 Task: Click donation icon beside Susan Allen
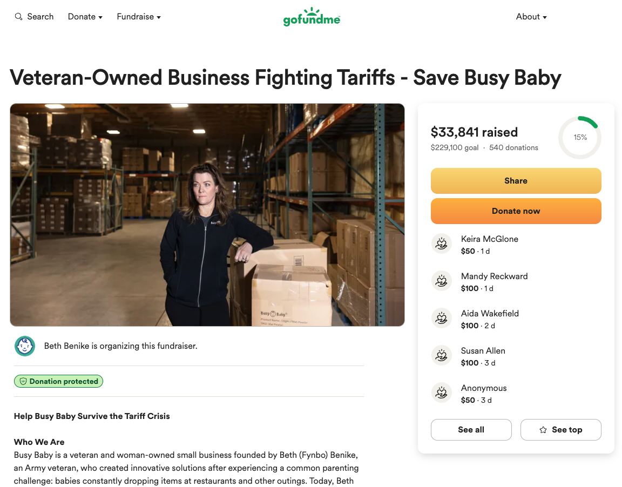(x=442, y=356)
